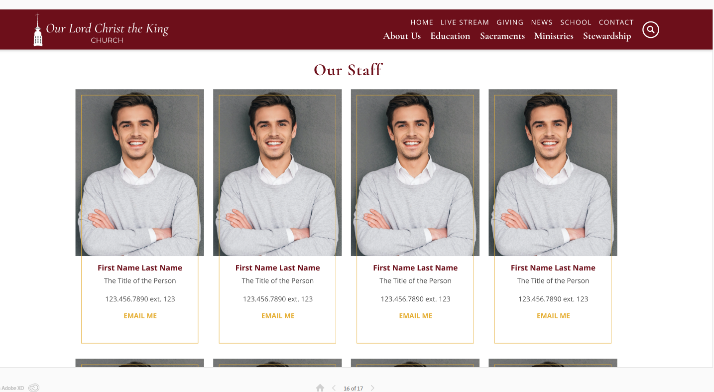Click EMAIL ME on the fourth staff card
Image resolution: width=714 pixels, height=392 pixels.
[x=553, y=316]
